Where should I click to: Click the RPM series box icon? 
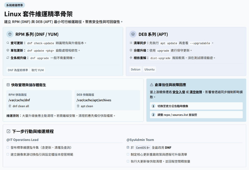tap(10, 34)
